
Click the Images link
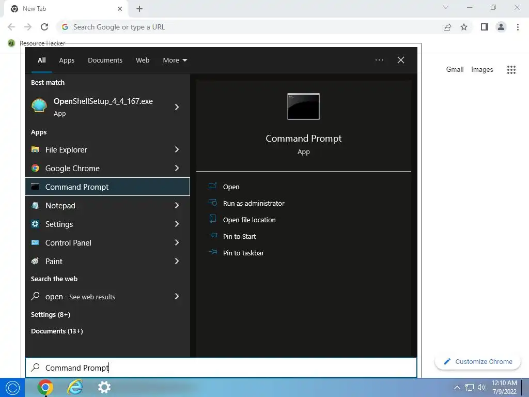(482, 70)
